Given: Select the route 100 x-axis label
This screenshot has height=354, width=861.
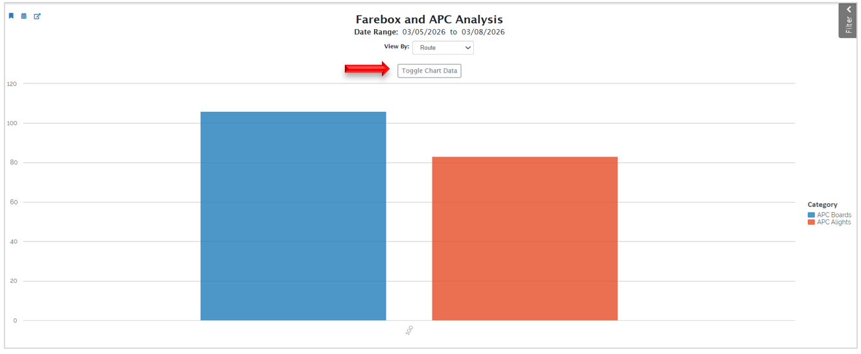Looking at the screenshot, I should [x=409, y=331].
